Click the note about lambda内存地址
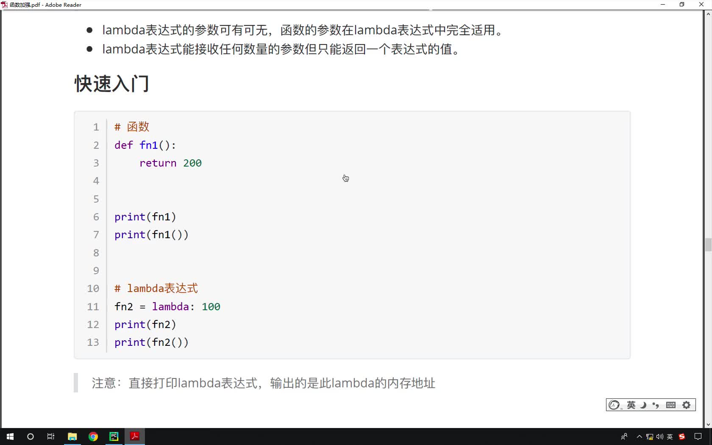The image size is (712, 445). [264, 383]
